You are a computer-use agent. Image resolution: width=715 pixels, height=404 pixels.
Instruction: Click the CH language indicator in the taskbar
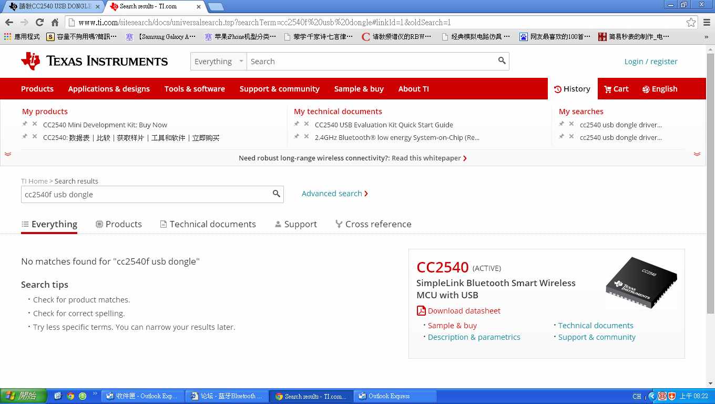637,397
